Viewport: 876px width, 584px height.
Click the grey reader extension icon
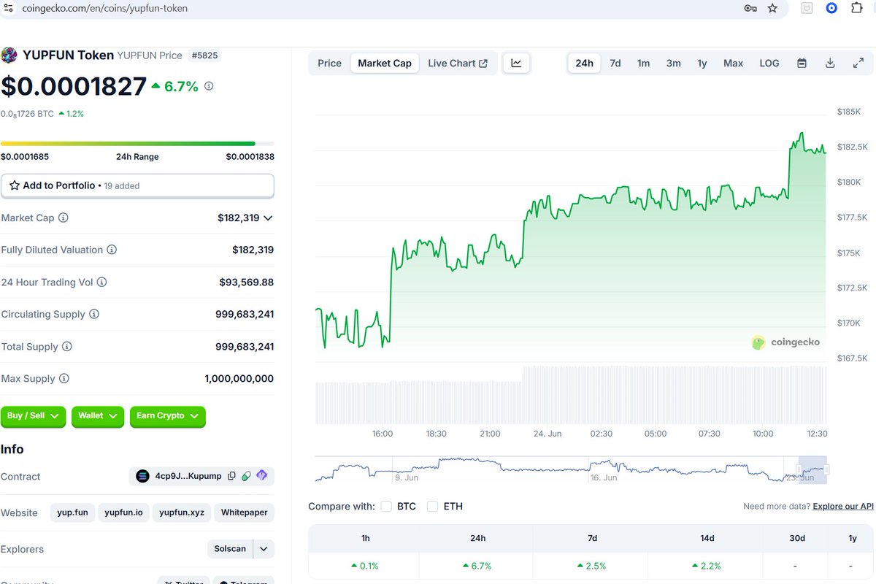tap(807, 8)
